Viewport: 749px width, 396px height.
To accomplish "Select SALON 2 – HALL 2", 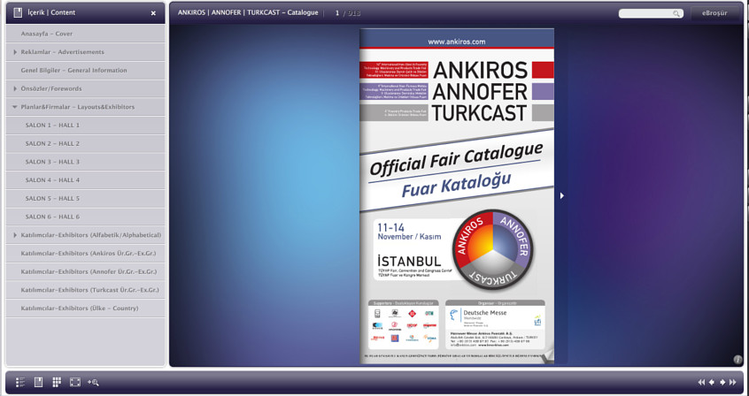I will click(x=86, y=143).
